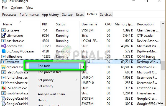Viewport: 166px width, 106px height.
Task: Select the ctfmon.exe process name
Action: (15, 36)
